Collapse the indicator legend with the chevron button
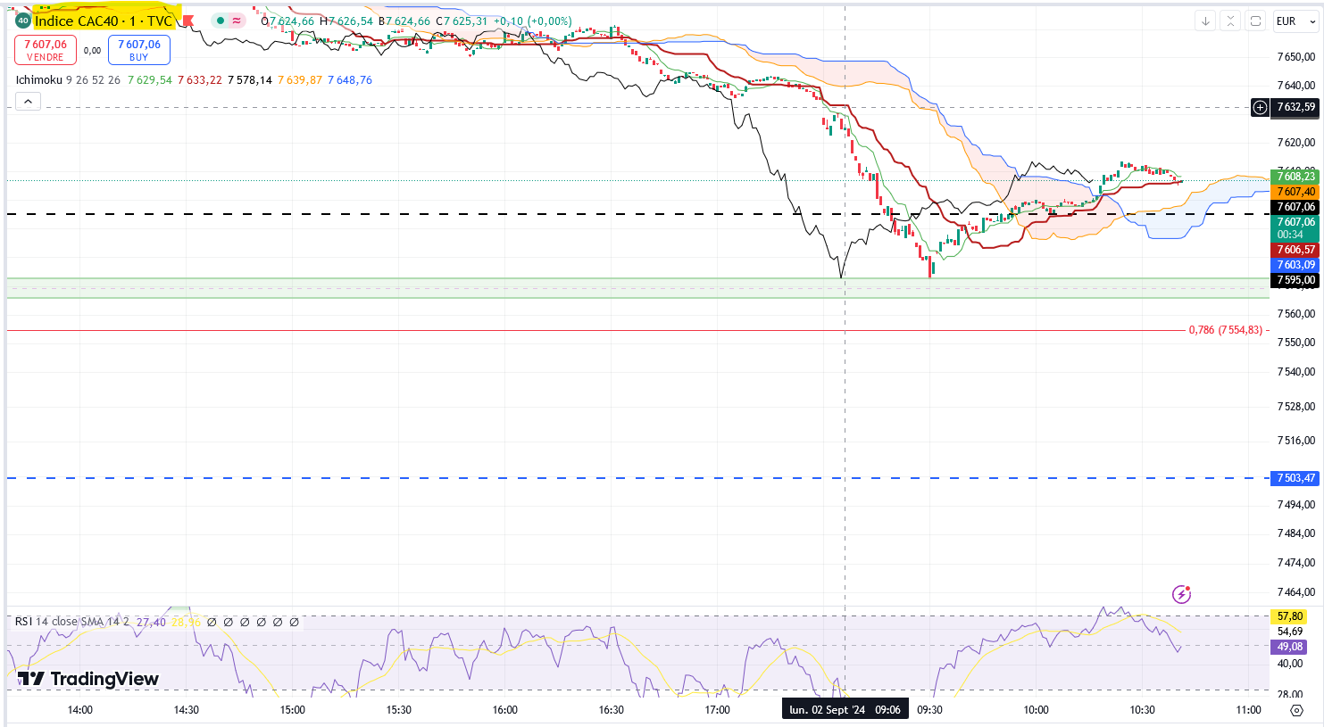This screenshot has height=727, width=1324. (x=28, y=102)
